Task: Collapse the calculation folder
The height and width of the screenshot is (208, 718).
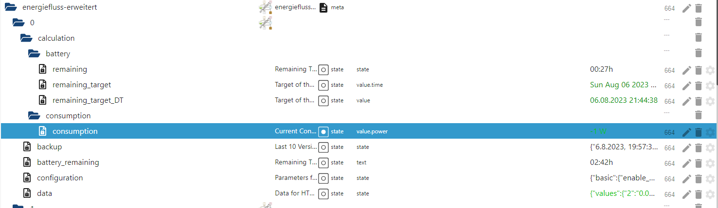Action: coord(26,38)
